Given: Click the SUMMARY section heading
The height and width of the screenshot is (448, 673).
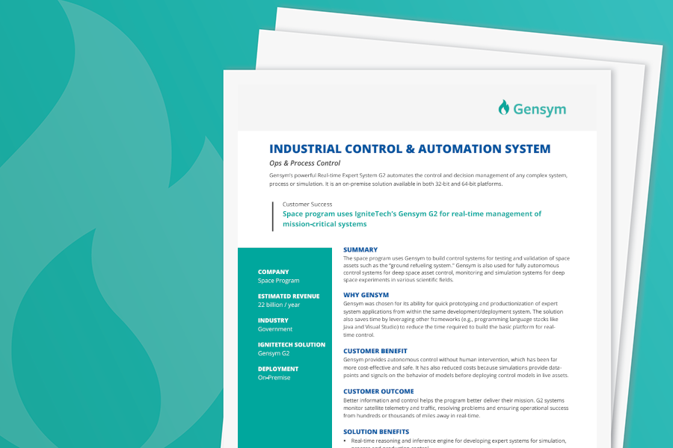Looking at the screenshot, I should (360, 249).
